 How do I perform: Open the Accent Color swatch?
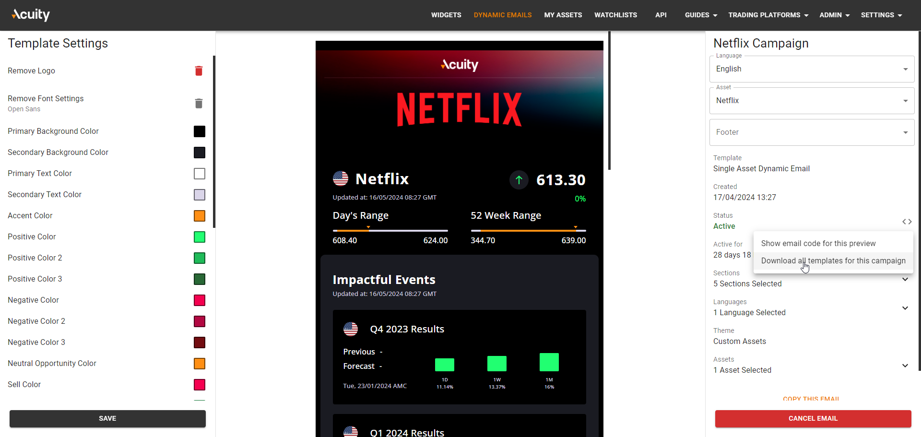pyautogui.click(x=200, y=216)
